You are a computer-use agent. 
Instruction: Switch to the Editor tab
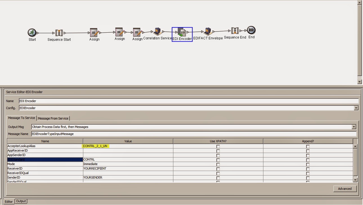tap(8, 201)
